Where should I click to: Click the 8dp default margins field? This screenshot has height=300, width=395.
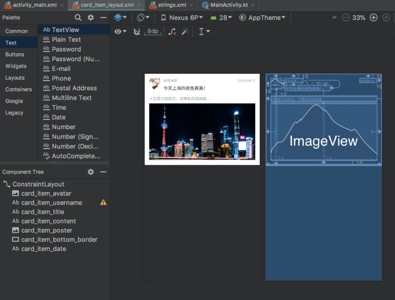click(153, 31)
